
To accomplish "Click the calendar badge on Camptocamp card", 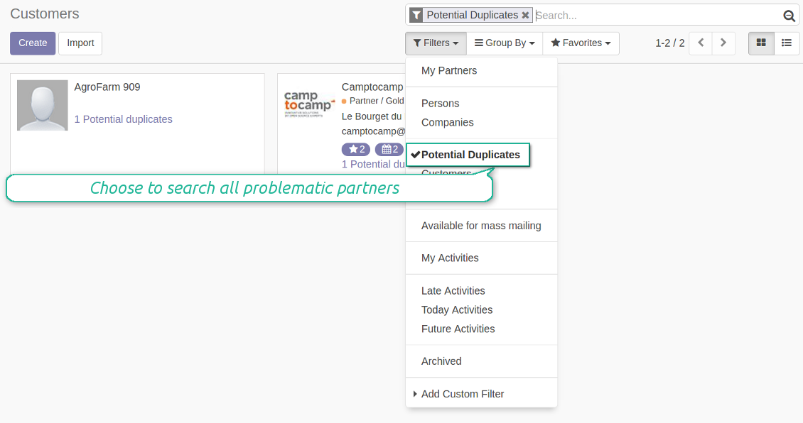I will [389, 149].
